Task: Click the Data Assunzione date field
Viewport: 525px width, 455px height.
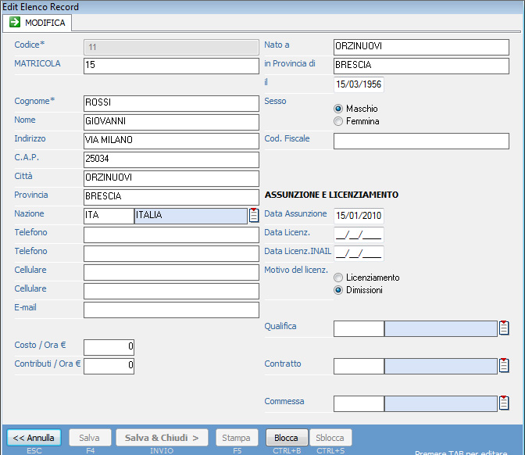Action: [359, 216]
